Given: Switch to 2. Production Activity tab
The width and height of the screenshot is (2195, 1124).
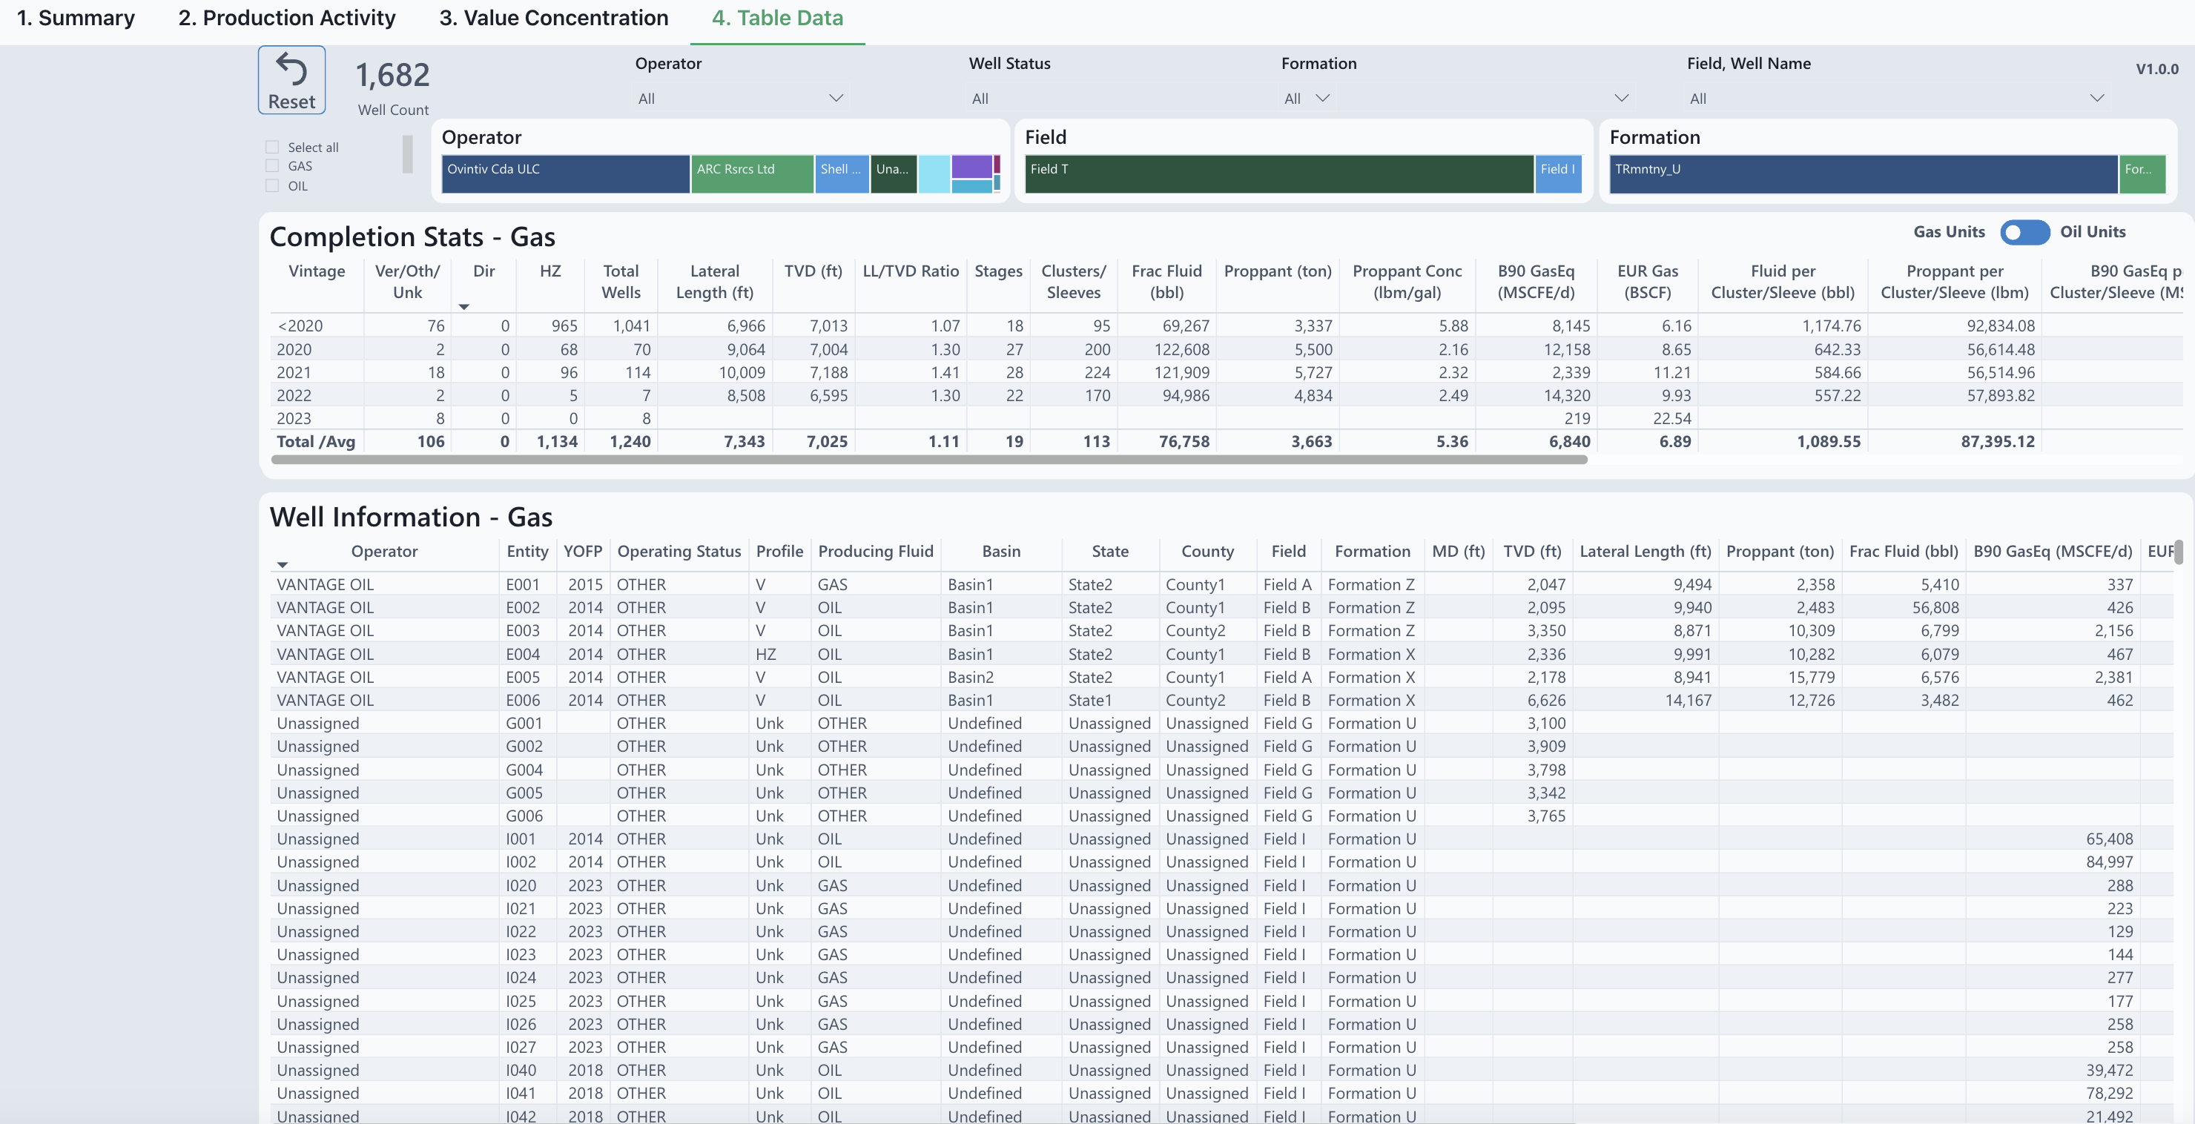Looking at the screenshot, I should point(286,18).
